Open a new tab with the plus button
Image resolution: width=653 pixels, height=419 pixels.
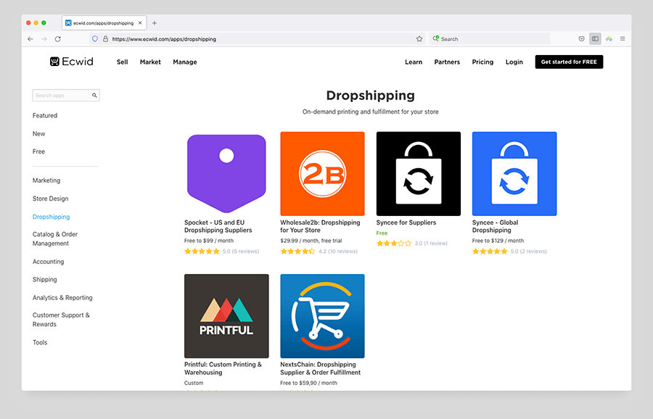155,23
